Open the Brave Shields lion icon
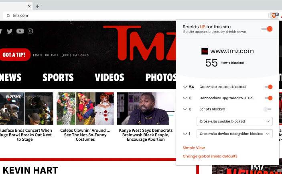This screenshot has height=174, width=282. tap(274, 16)
